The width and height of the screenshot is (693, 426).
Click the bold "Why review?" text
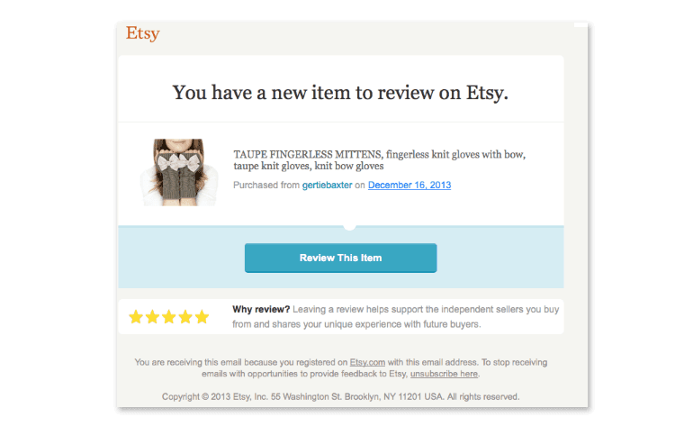tap(261, 309)
